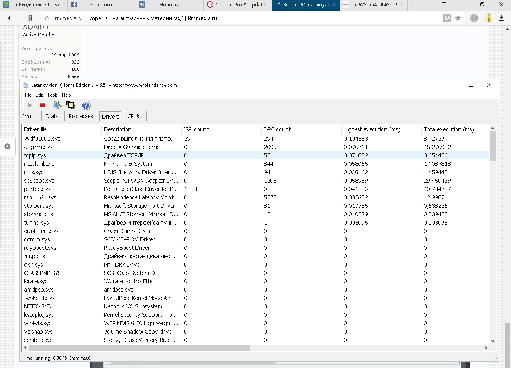511x368 pixels.
Task: Switch to the Stats tab
Action: (x=52, y=116)
